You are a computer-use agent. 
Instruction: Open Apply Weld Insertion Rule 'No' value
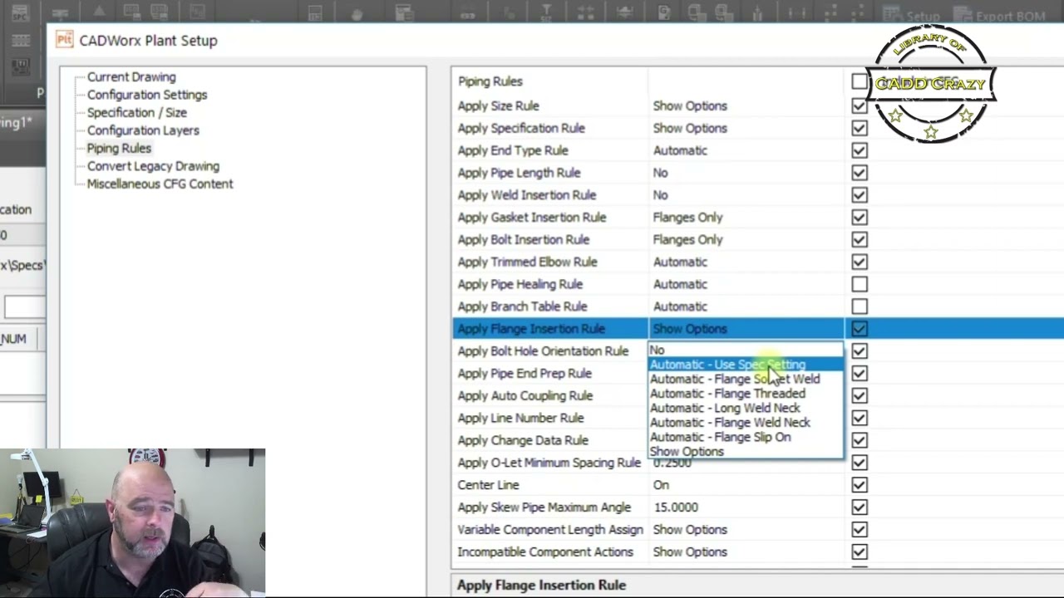pos(746,195)
